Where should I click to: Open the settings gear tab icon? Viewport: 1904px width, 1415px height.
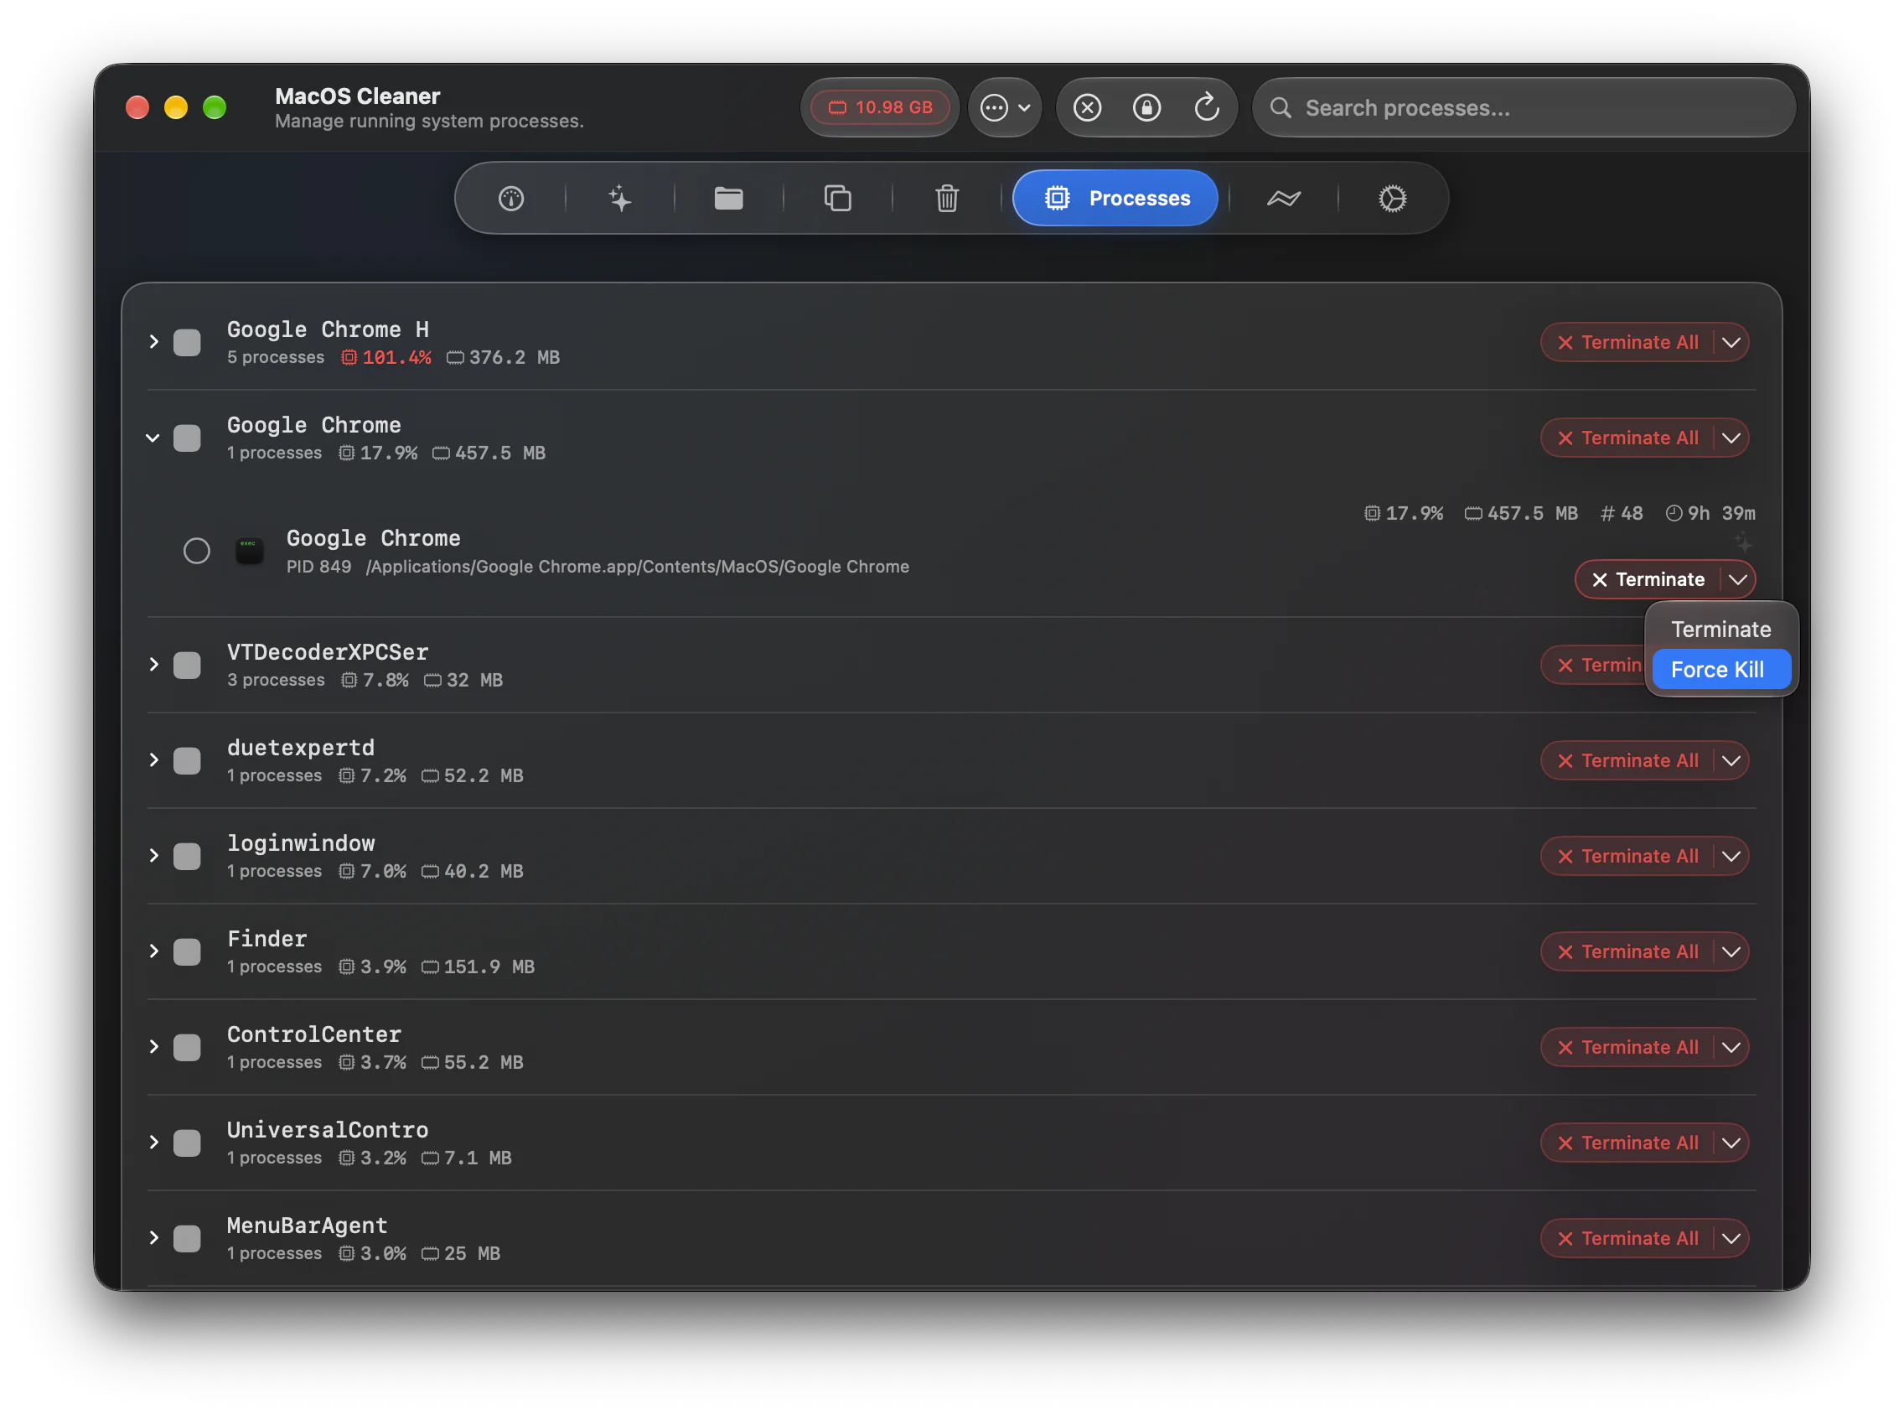(x=1392, y=199)
